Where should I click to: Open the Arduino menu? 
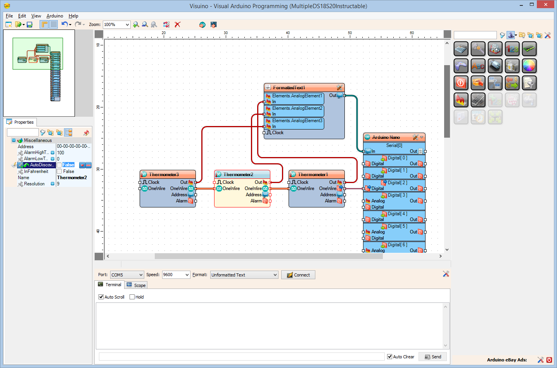(x=55, y=16)
